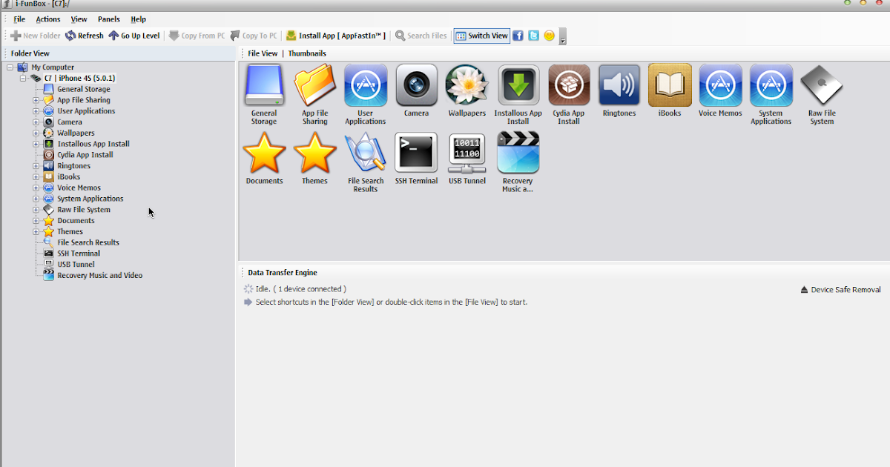The image size is (890, 467).
Task: Open System Applications icon in File View
Action: 771,85
